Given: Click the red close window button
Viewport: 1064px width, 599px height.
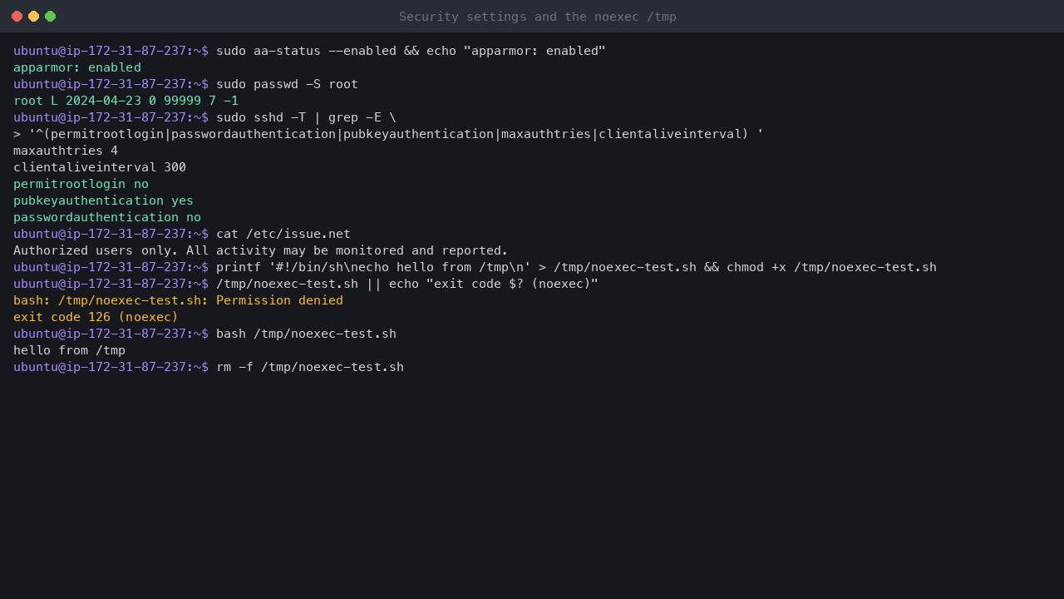Looking at the screenshot, I should [x=17, y=17].
